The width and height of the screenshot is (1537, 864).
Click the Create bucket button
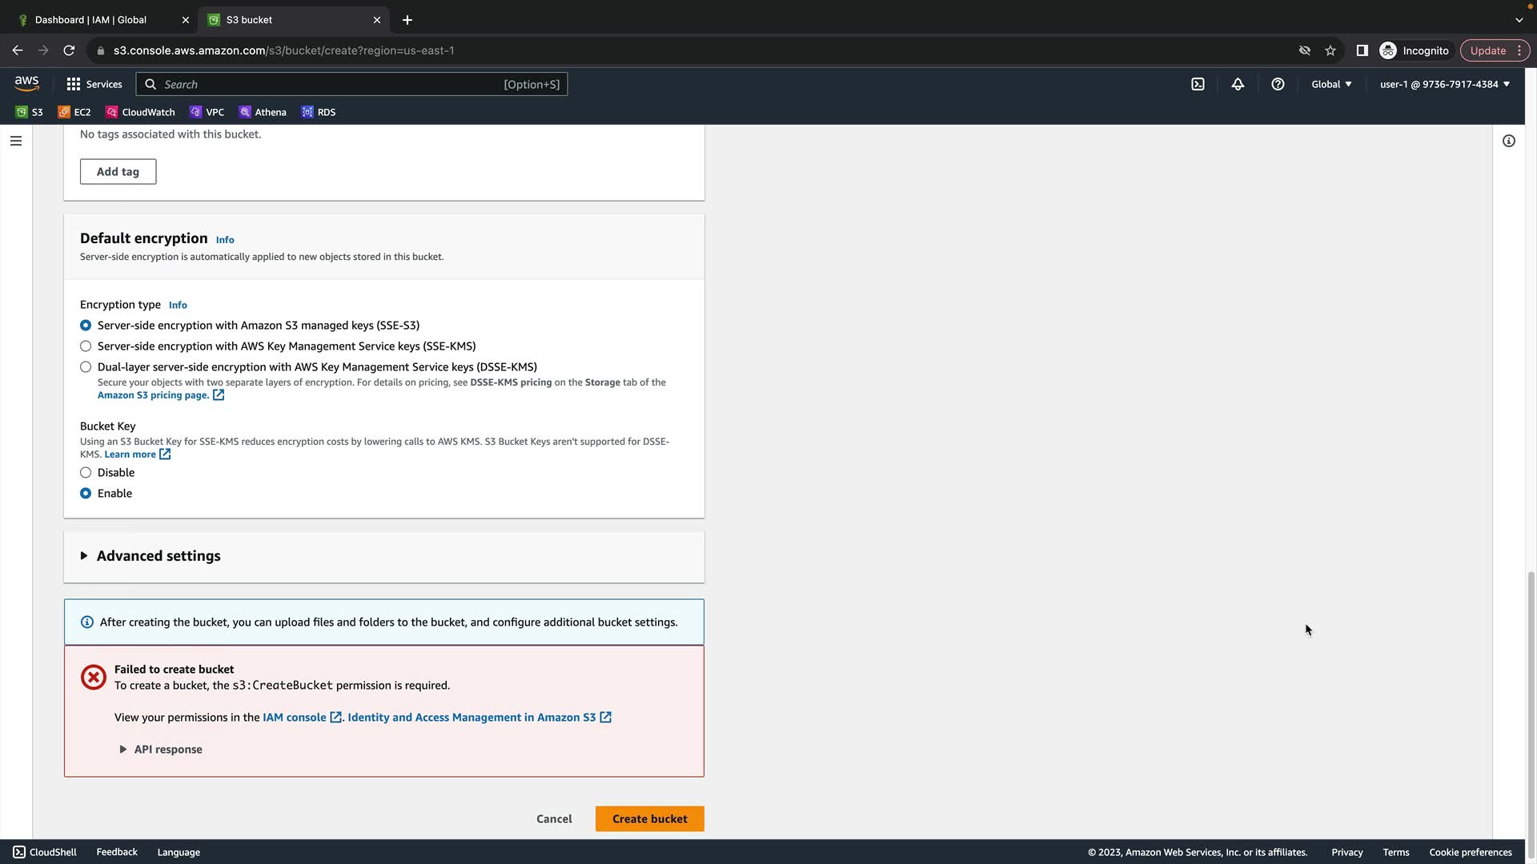649,818
